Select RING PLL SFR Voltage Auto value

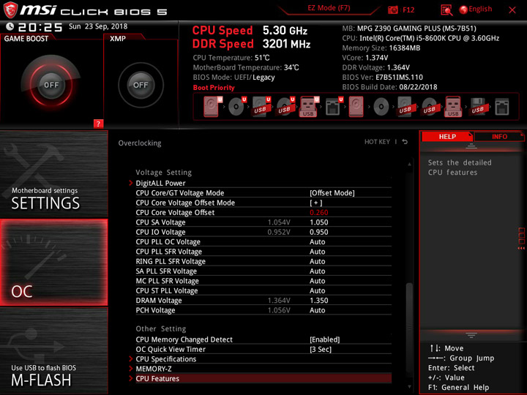point(317,261)
